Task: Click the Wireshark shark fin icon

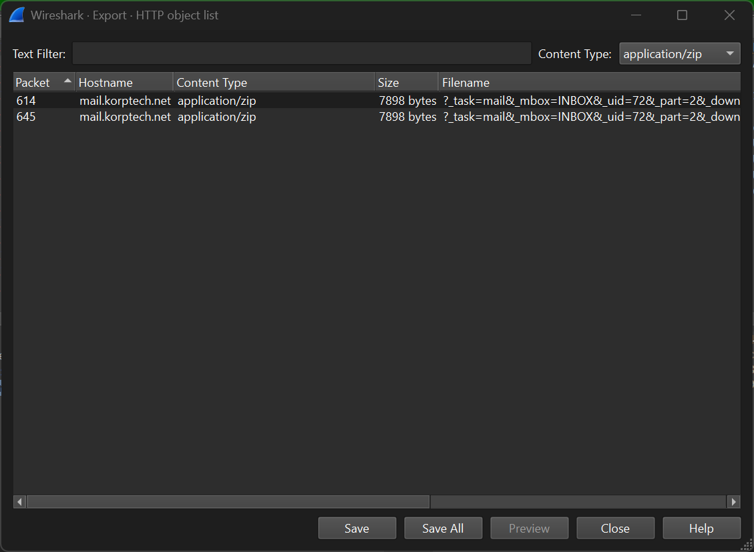Action: click(x=17, y=15)
